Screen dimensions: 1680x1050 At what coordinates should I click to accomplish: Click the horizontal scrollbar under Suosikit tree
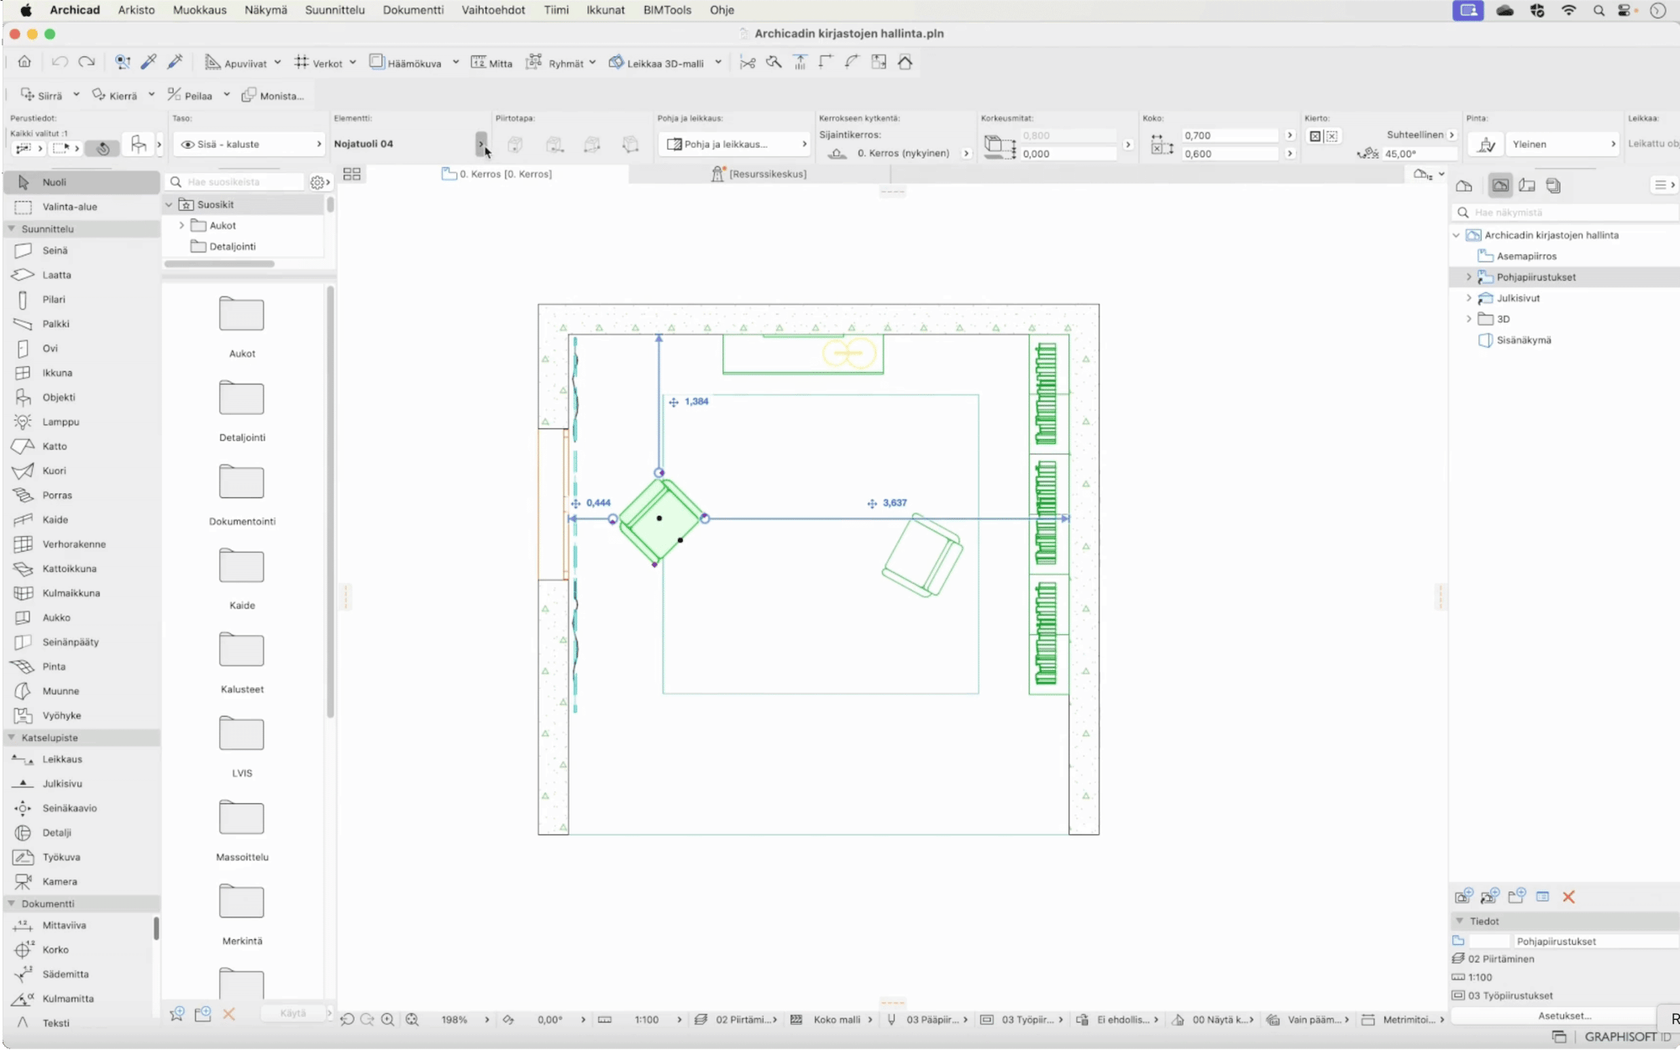point(220,264)
